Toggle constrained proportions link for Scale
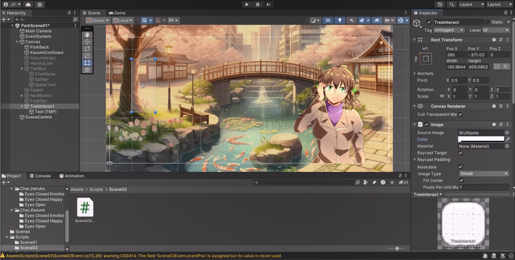The height and width of the screenshot is (260, 515). click(442, 96)
